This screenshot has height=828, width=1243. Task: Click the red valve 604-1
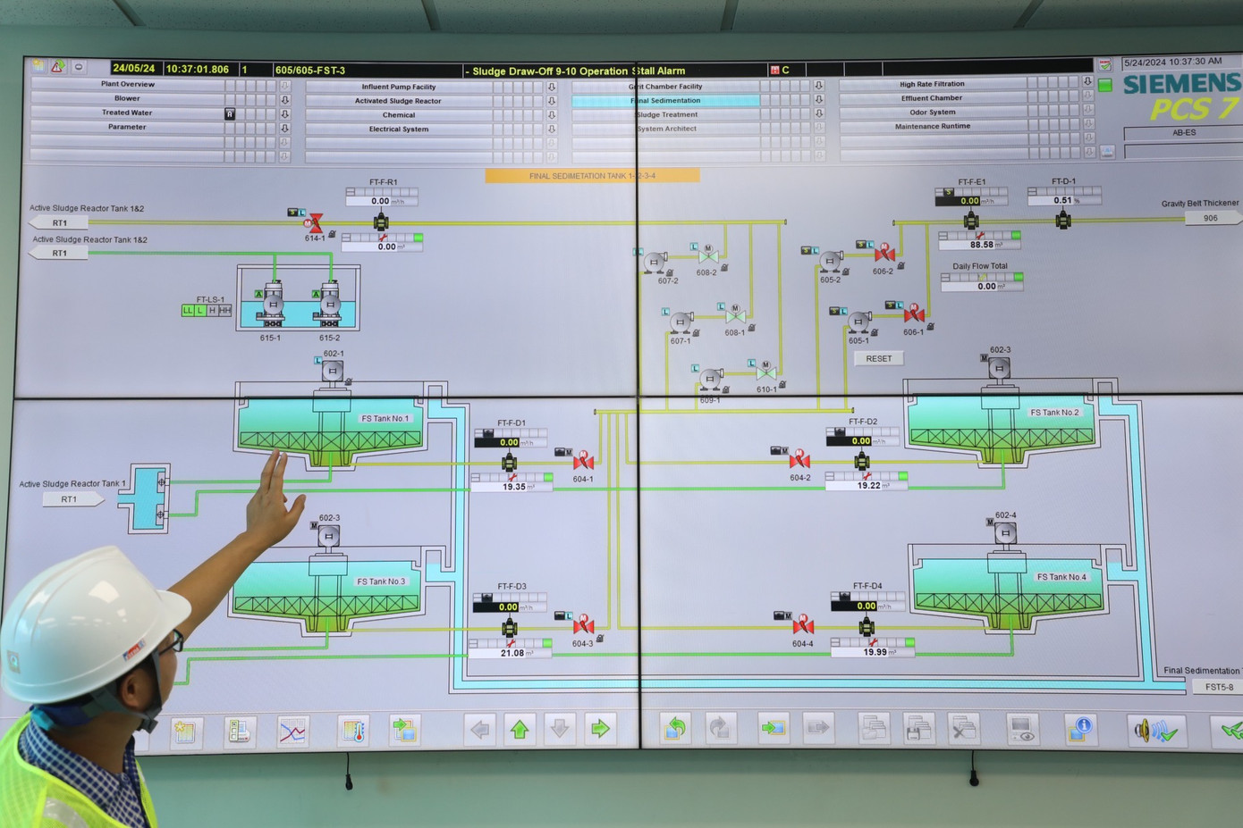pos(583,462)
